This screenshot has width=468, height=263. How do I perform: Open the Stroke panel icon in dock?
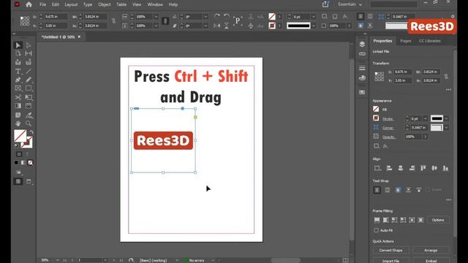362,68
